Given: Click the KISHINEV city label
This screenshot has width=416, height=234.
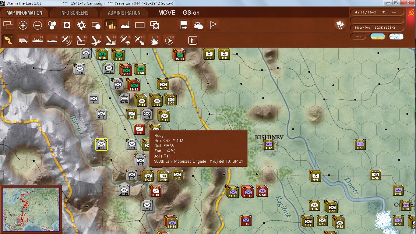Looking at the screenshot, I should (269, 137).
